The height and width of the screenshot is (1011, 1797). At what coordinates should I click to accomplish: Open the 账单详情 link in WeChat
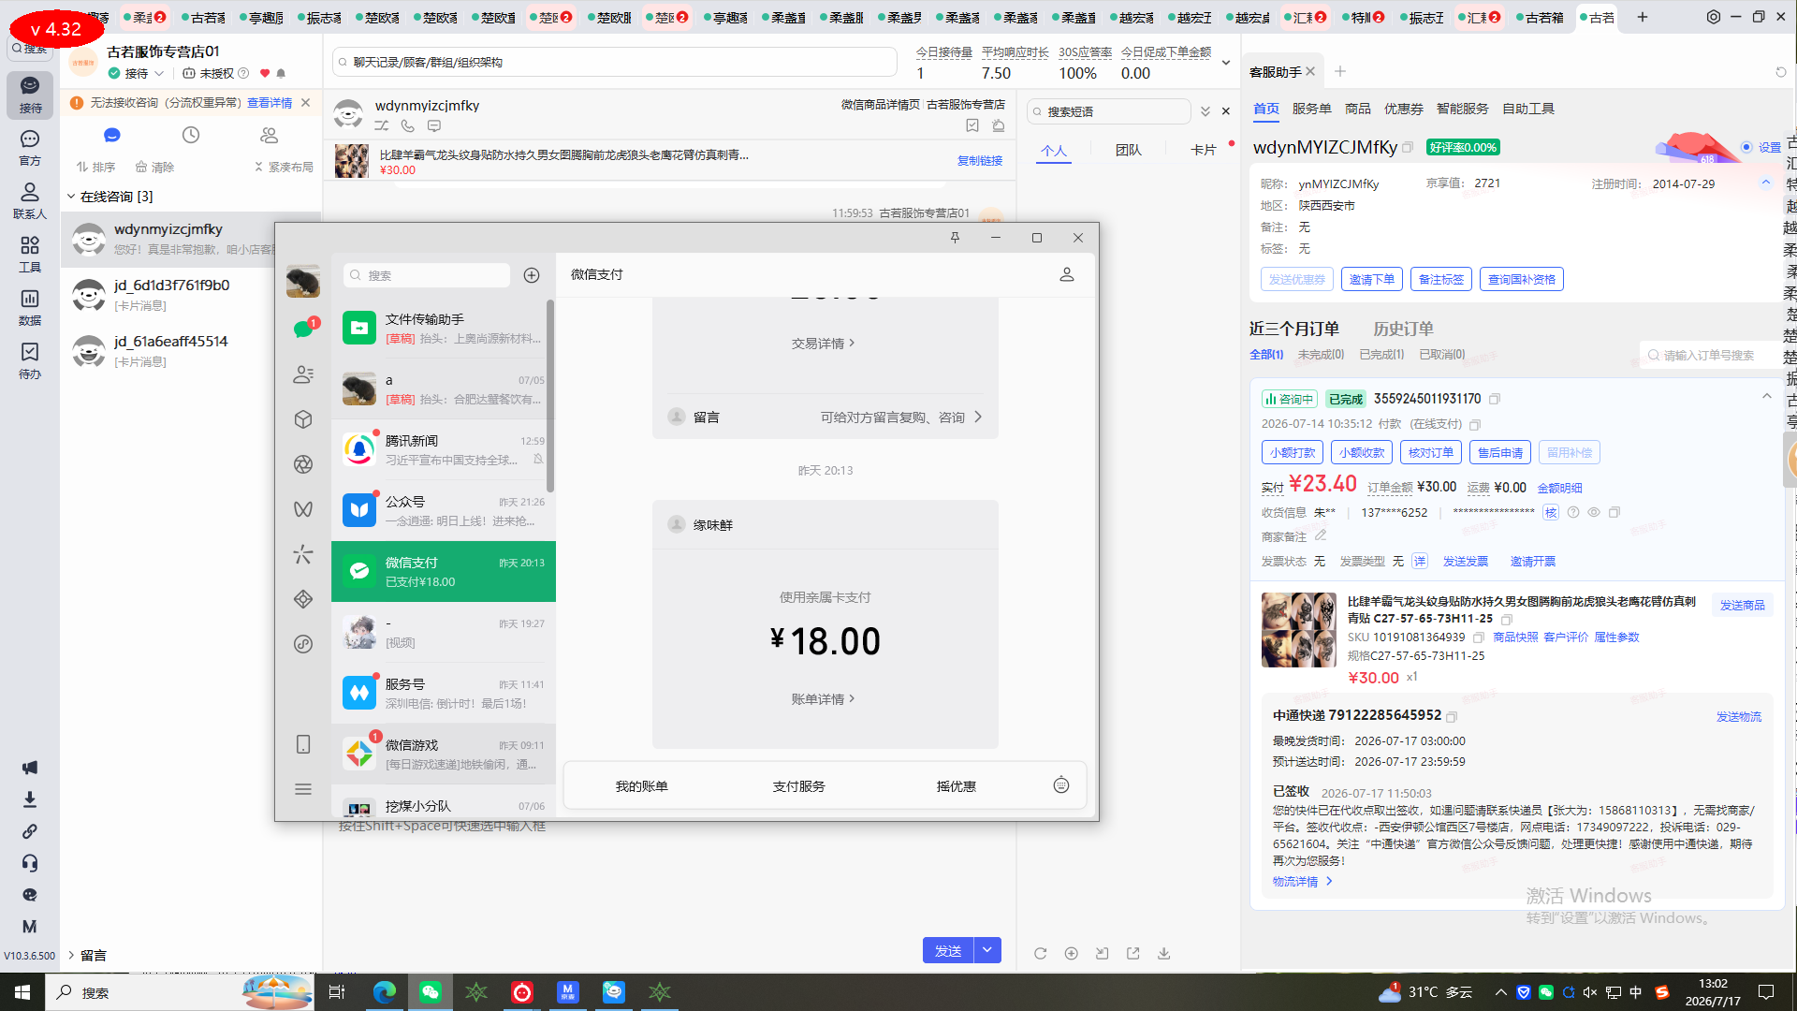point(824,699)
